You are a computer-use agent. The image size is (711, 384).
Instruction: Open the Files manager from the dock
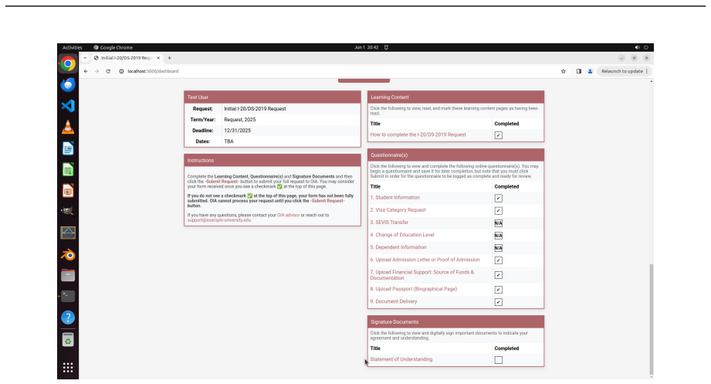(68, 276)
